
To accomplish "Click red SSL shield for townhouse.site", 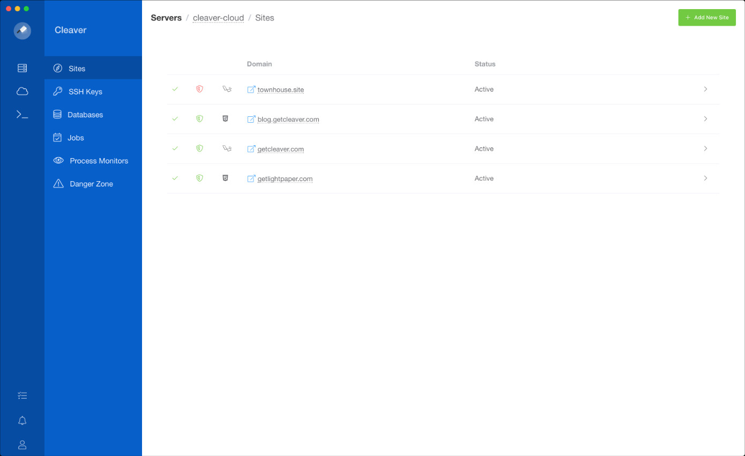I will (199, 89).
